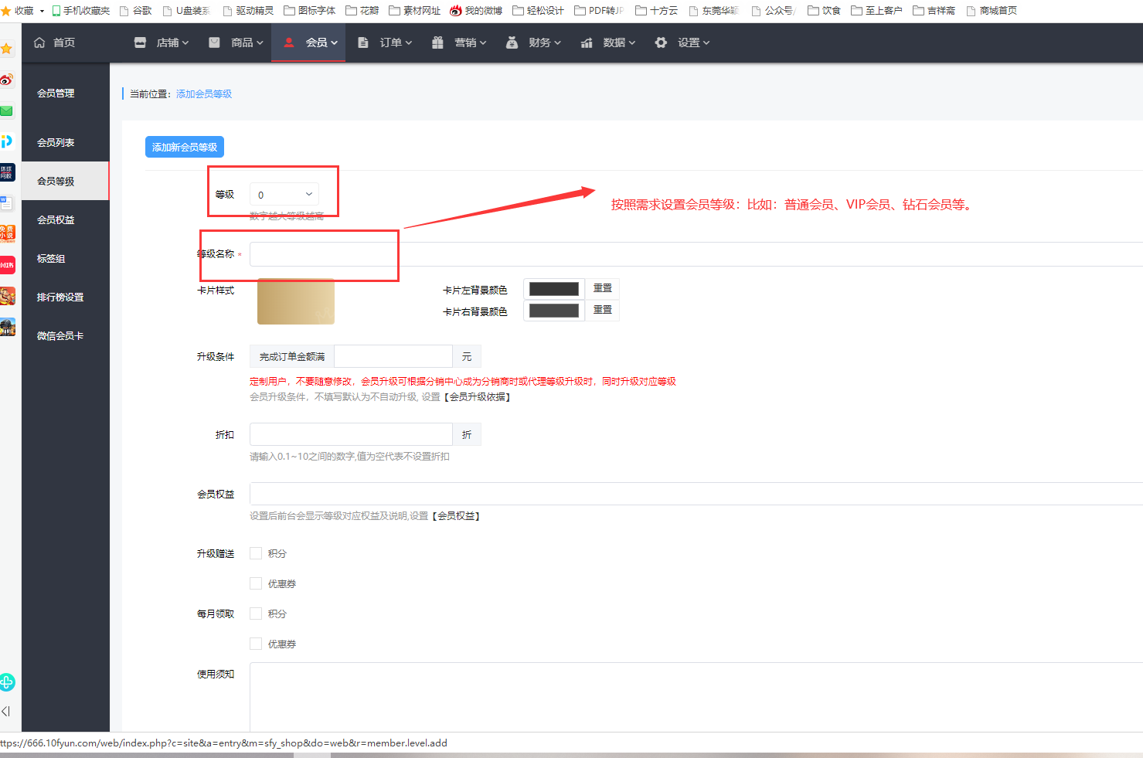Click the blue document sidebar icon
The width and height of the screenshot is (1143, 758).
(x=7, y=203)
